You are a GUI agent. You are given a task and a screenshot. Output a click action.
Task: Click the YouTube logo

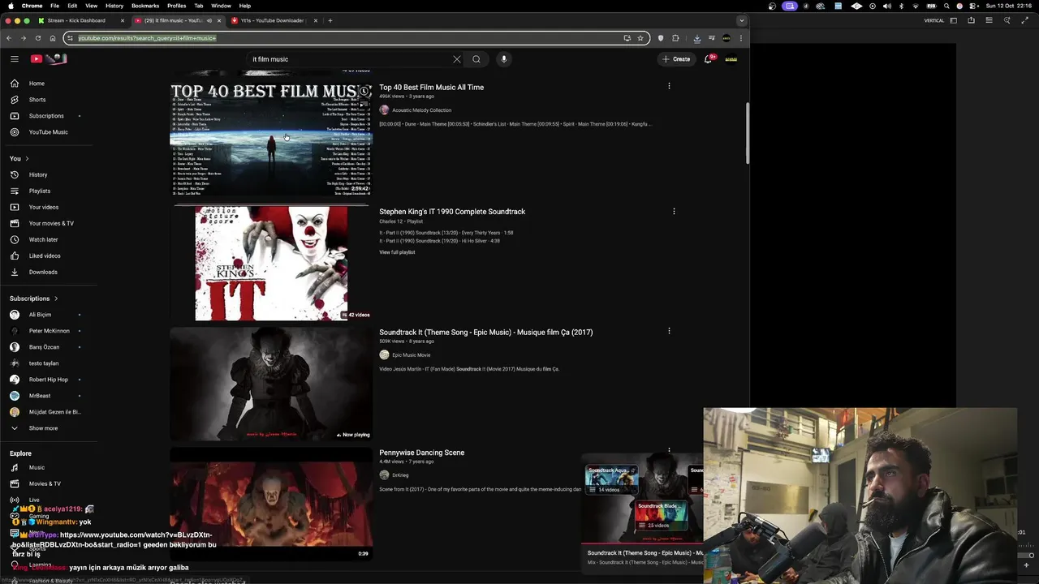[49, 58]
